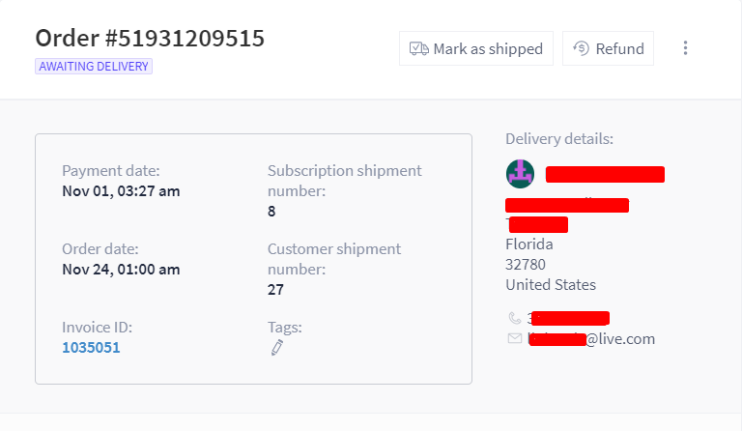
Task: Click the refund circular arrow icon
Action: [581, 48]
